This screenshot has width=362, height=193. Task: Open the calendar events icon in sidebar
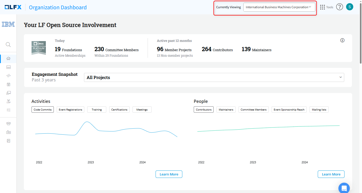click(x=8, y=84)
